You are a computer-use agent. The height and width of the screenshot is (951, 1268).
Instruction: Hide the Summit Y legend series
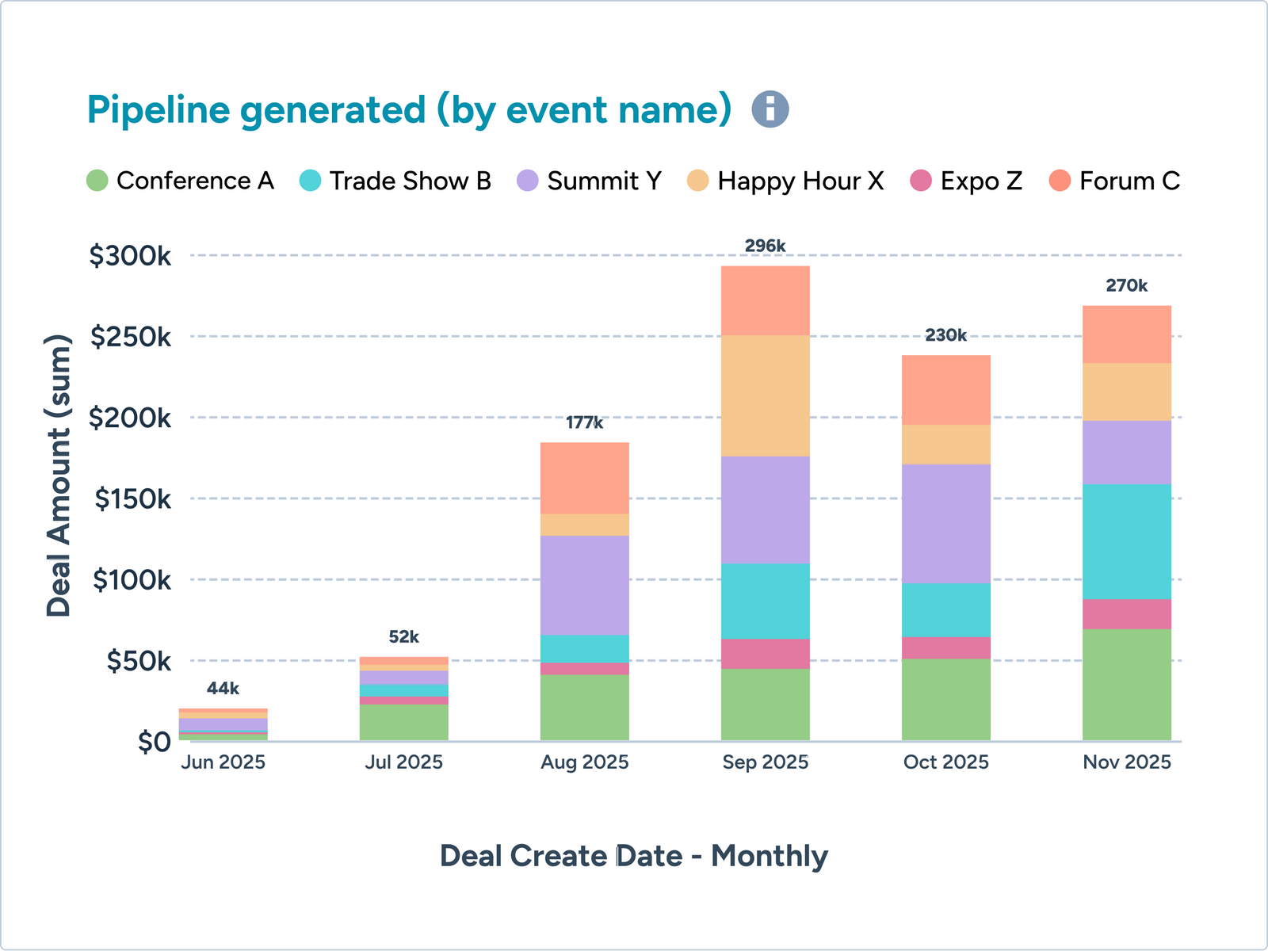(x=528, y=181)
